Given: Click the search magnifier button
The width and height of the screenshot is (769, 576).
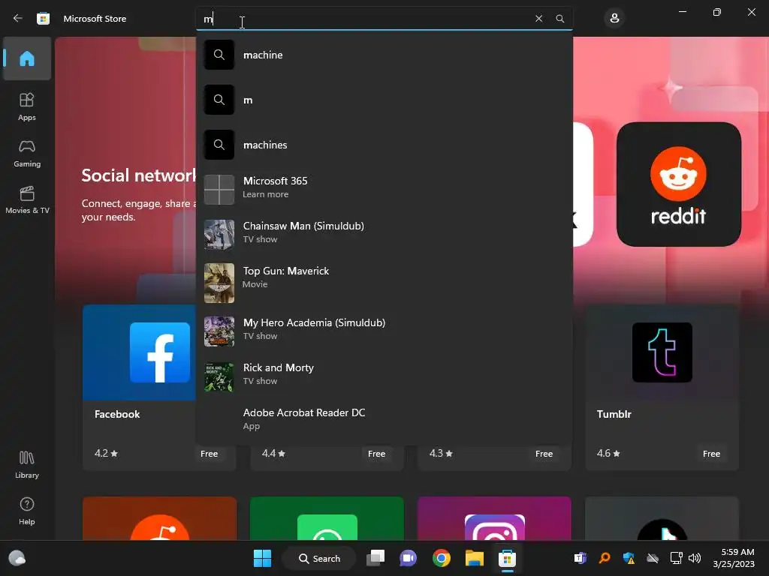Looking at the screenshot, I should (559, 19).
